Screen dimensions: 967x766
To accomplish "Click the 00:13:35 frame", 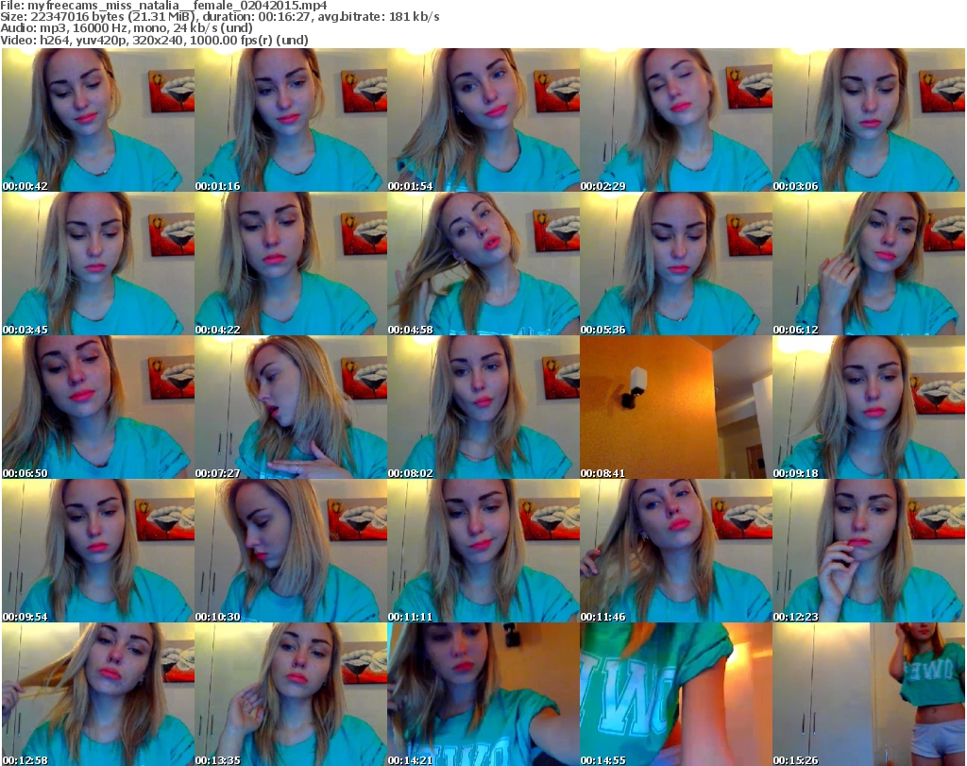I will [x=291, y=694].
